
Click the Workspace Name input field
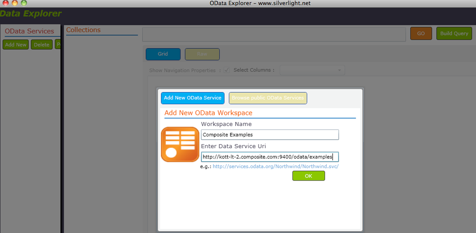click(270, 134)
